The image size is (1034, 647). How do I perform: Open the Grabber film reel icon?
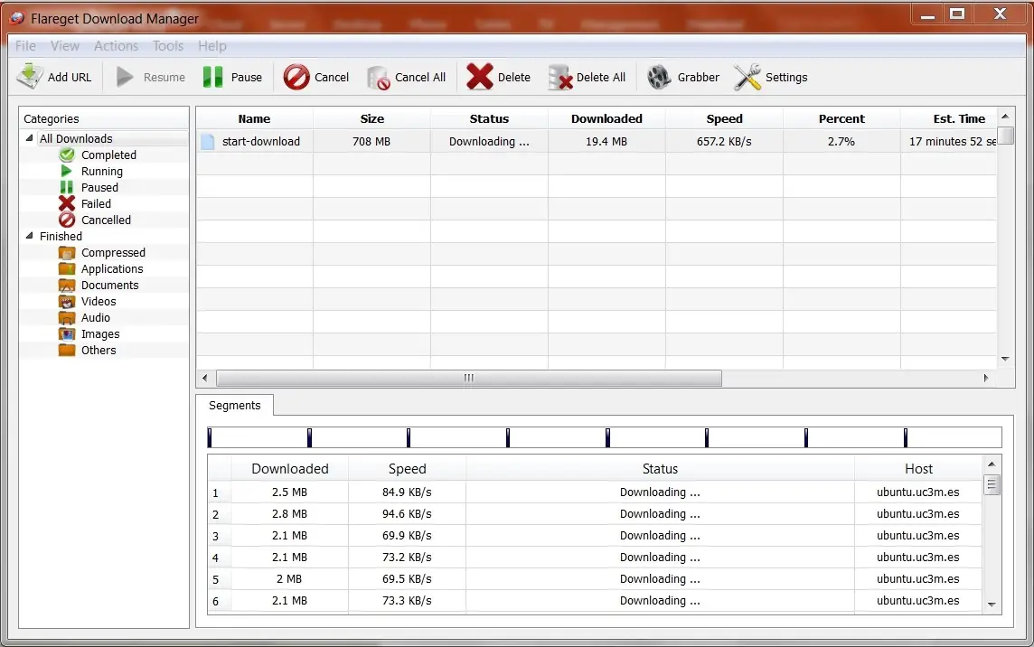coord(658,77)
